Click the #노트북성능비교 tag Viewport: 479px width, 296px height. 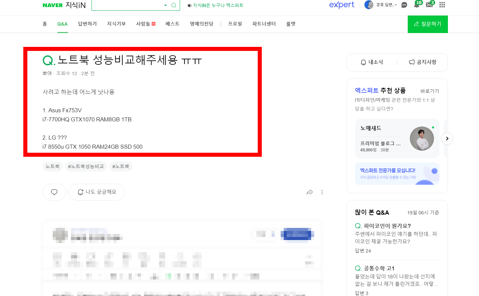click(x=86, y=167)
